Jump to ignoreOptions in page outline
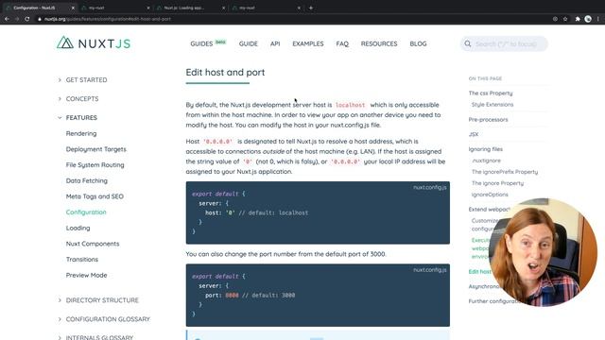605x340 pixels. pyautogui.click(x=490, y=195)
